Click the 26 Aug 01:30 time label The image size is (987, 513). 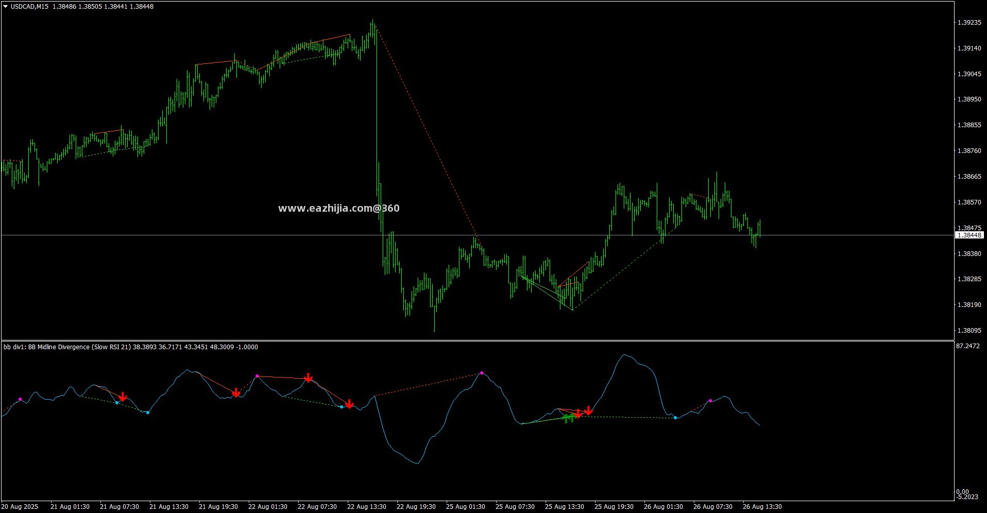point(663,507)
